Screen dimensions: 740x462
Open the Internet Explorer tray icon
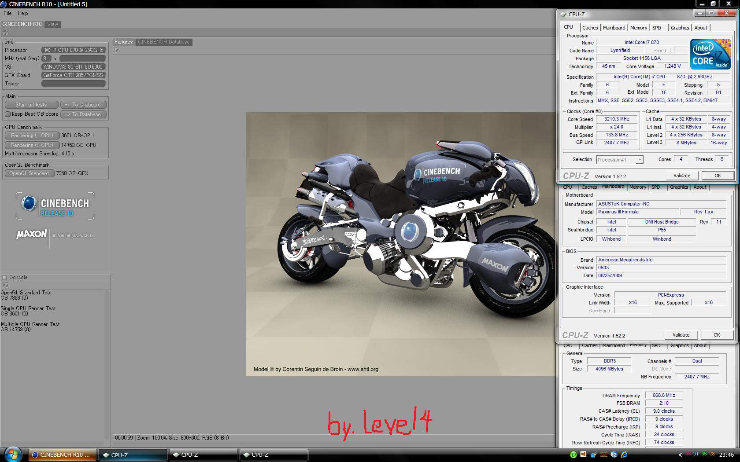(624, 455)
